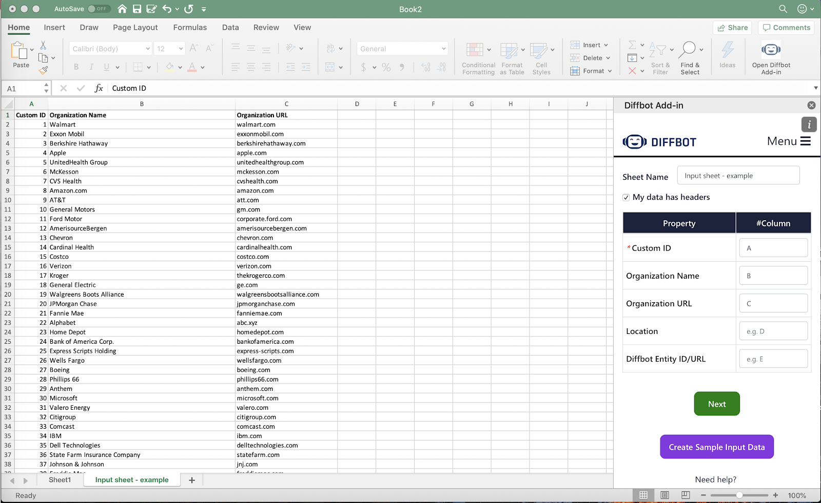Close the Diffbot Add-in pane
This screenshot has height=503, width=821.
pyautogui.click(x=811, y=105)
